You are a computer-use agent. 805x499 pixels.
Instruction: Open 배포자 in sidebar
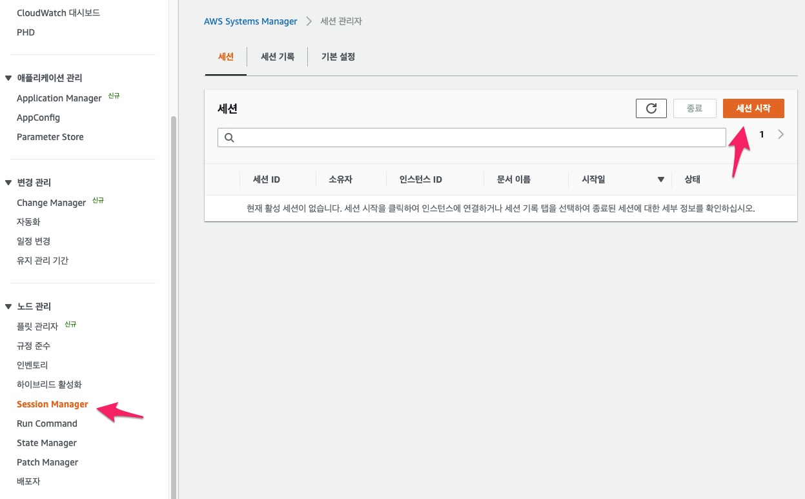(x=28, y=482)
